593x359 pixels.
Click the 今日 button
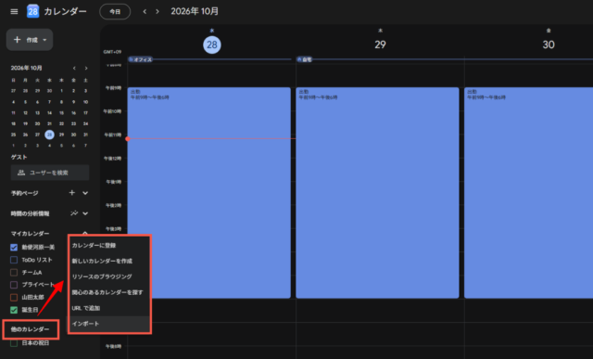[115, 12]
